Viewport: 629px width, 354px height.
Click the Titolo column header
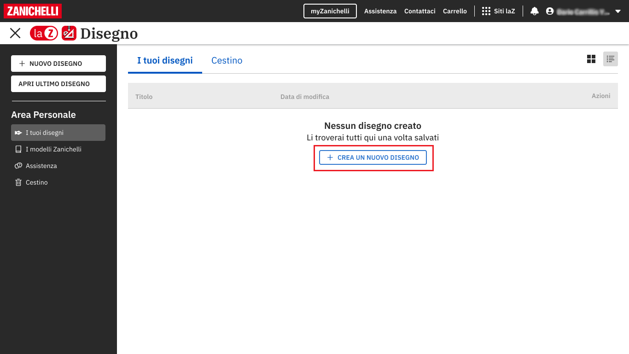tap(144, 97)
